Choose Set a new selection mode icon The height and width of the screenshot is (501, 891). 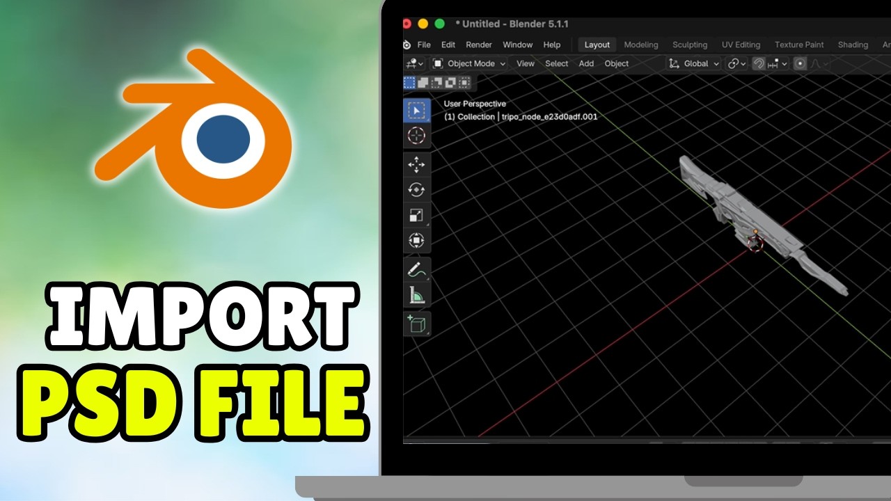pos(410,82)
